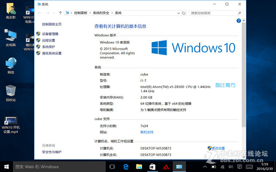Click the taskbar search box 搜索 Web 和 Windows

click(59, 167)
